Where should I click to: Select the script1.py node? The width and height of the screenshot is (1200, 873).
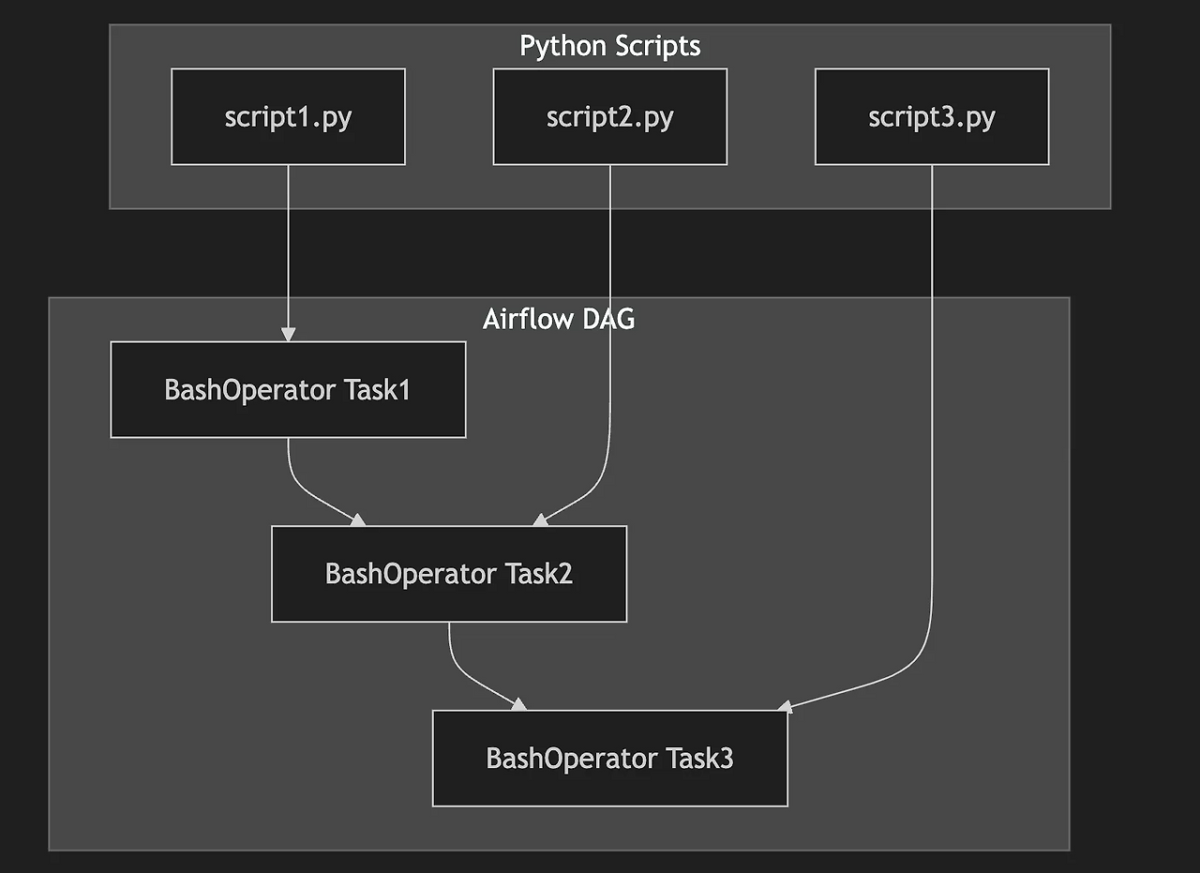point(288,116)
